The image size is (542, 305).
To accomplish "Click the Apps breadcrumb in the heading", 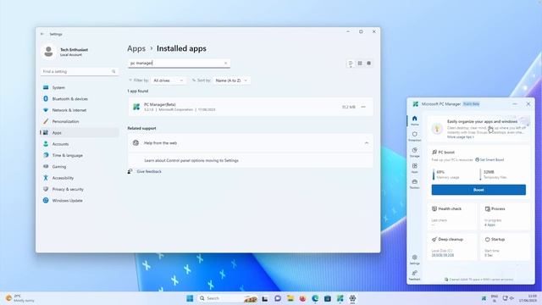I will coord(136,48).
